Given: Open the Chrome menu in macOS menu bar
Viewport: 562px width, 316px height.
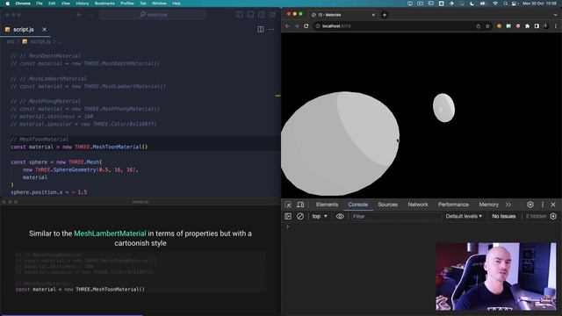Looking at the screenshot, I should point(23,4).
